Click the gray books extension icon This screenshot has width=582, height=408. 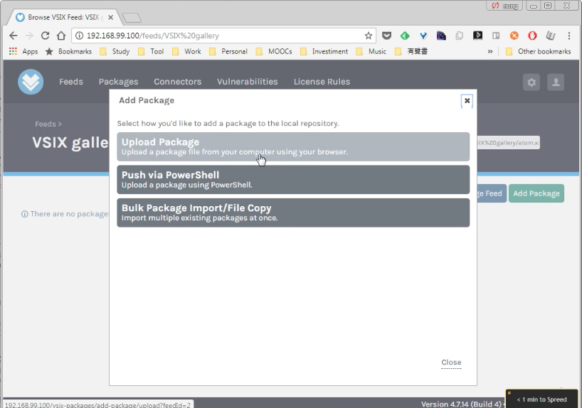[x=551, y=36]
